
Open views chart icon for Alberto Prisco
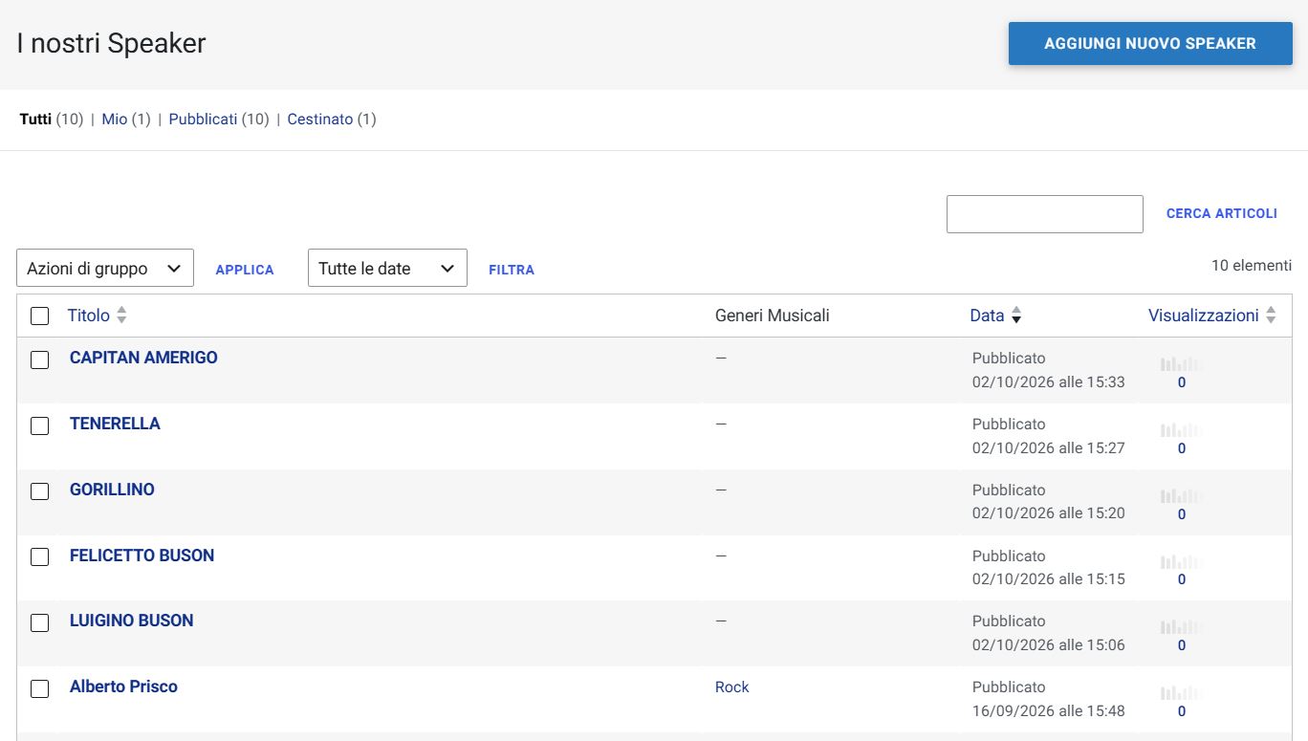point(1182,693)
